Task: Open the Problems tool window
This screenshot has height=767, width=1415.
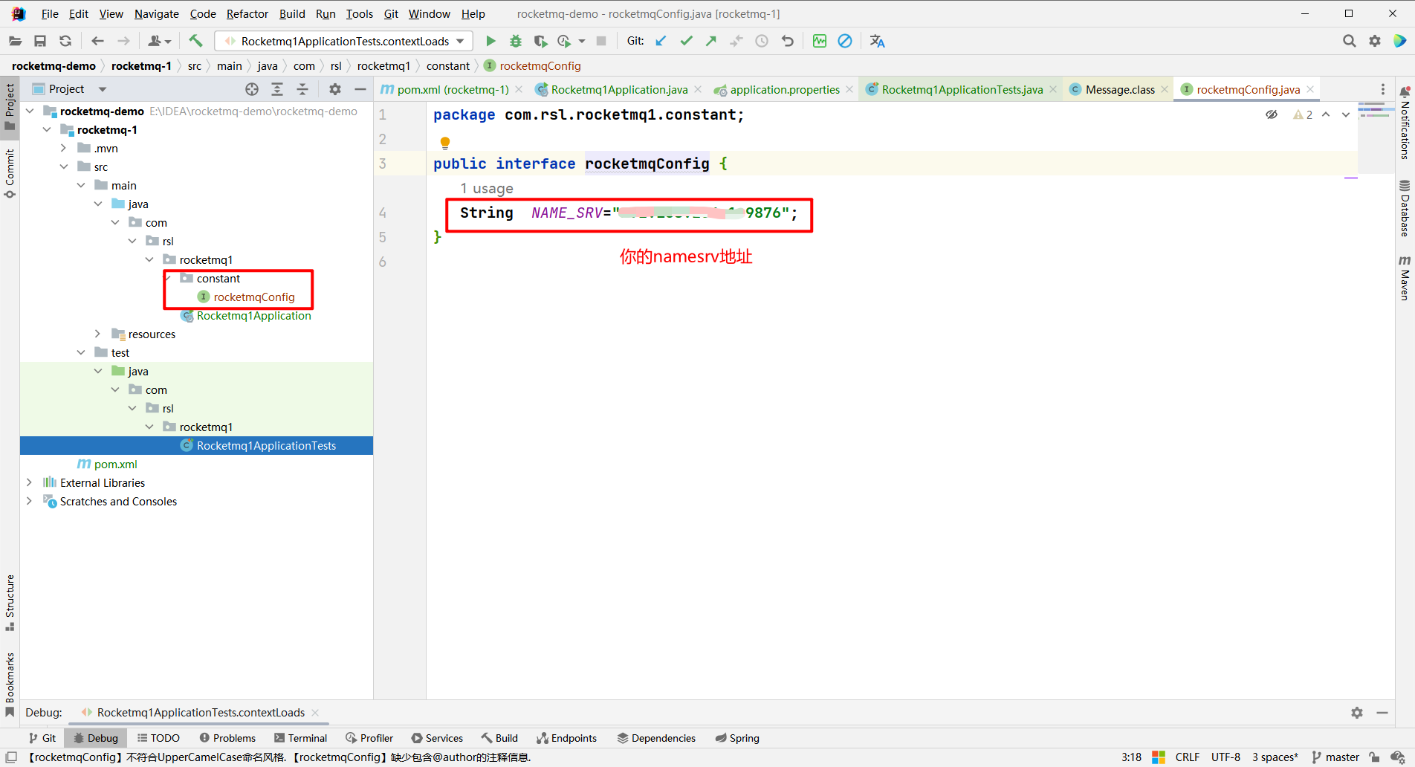Action: coord(227,738)
